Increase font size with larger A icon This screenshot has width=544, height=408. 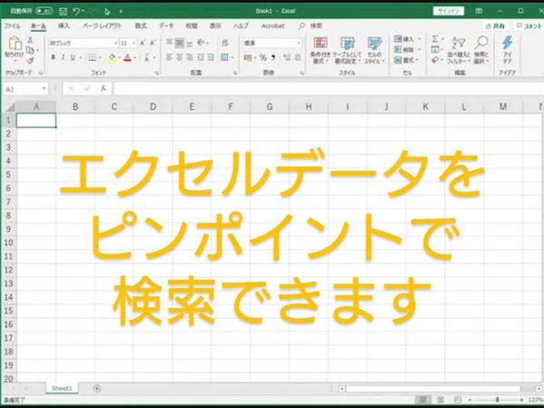click(143, 43)
